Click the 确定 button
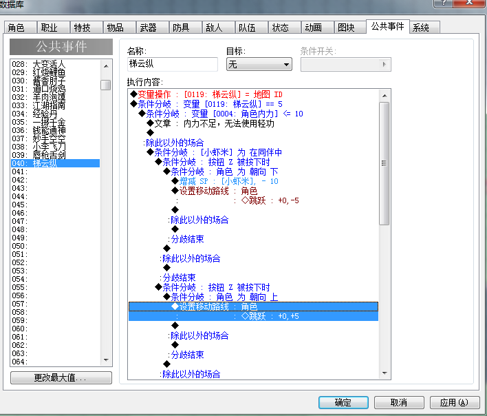Image resolution: width=487 pixels, height=416 pixels. [x=343, y=402]
